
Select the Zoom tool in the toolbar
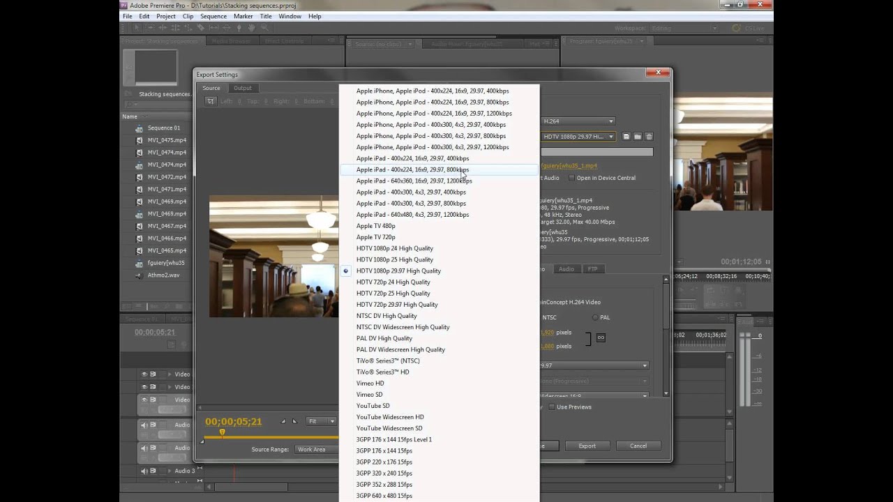click(264, 28)
